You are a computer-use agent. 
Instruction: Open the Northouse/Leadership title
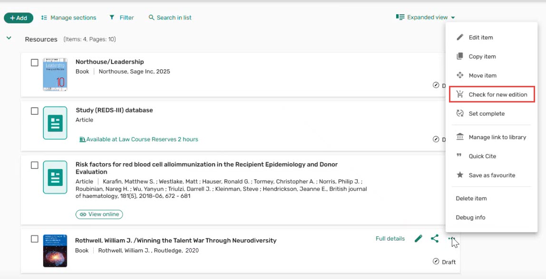(x=110, y=62)
